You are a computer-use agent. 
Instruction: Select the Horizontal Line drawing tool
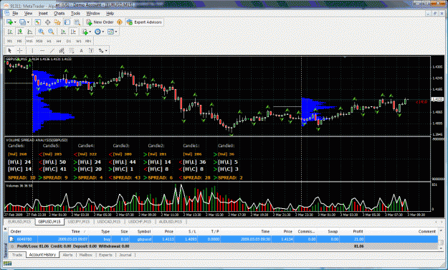(42, 51)
